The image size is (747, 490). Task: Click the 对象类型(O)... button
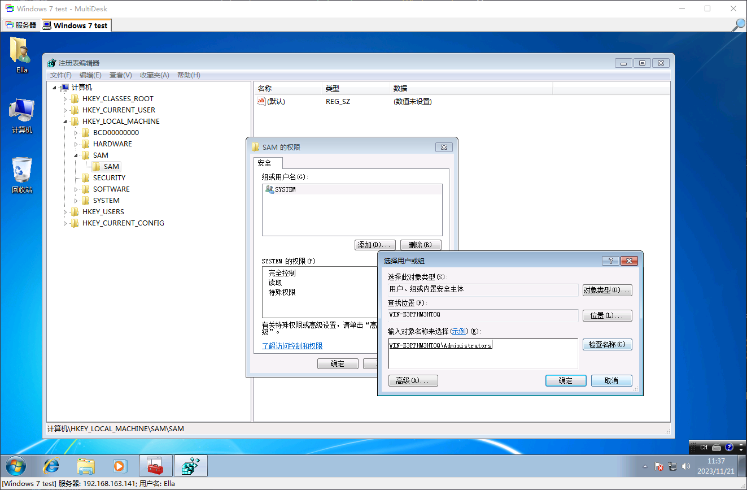pyautogui.click(x=608, y=290)
